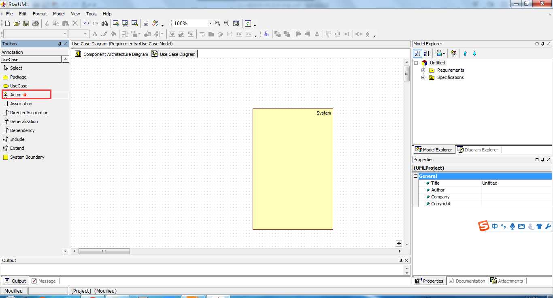Switch to the Attachments tab

pyautogui.click(x=506, y=281)
